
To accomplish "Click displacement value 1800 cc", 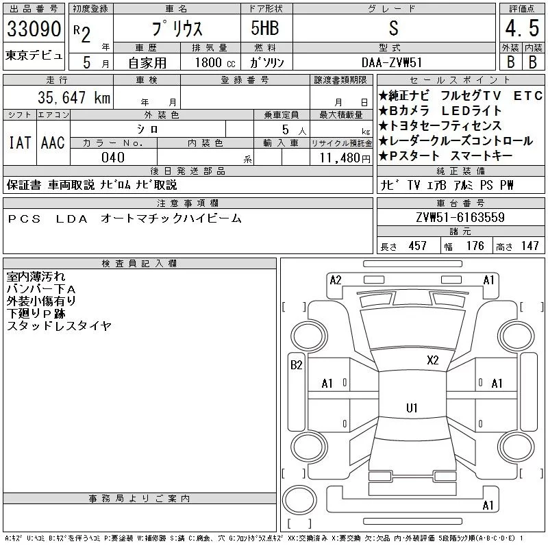I will coord(215,63).
